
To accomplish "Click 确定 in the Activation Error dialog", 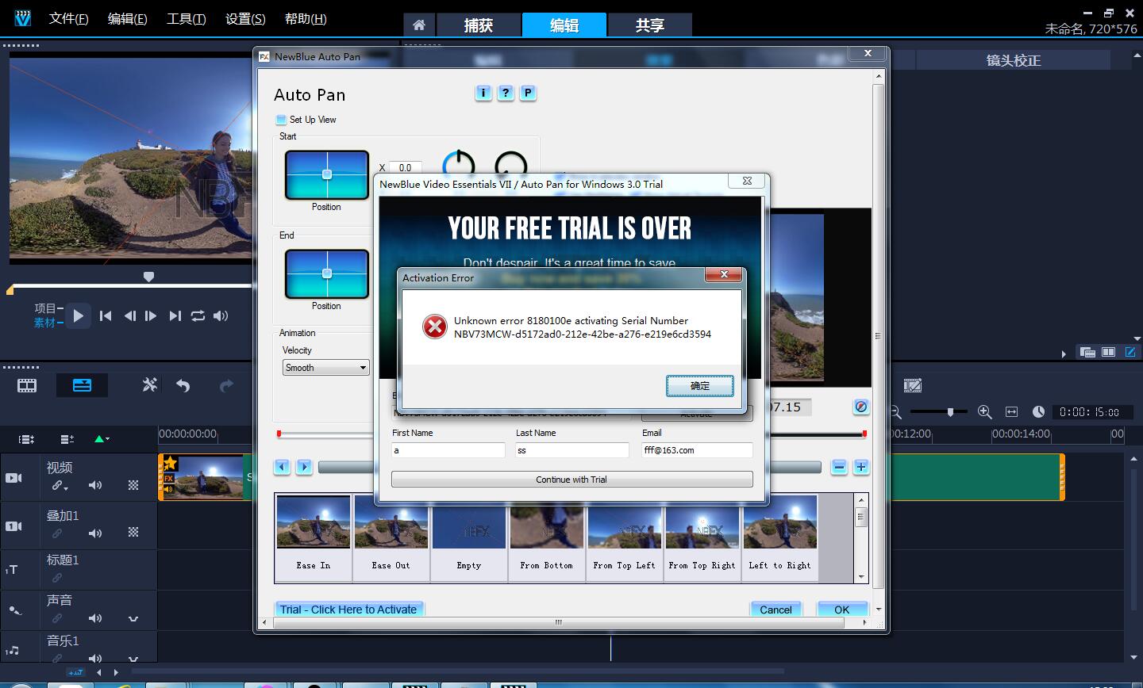I will point(699,386).
